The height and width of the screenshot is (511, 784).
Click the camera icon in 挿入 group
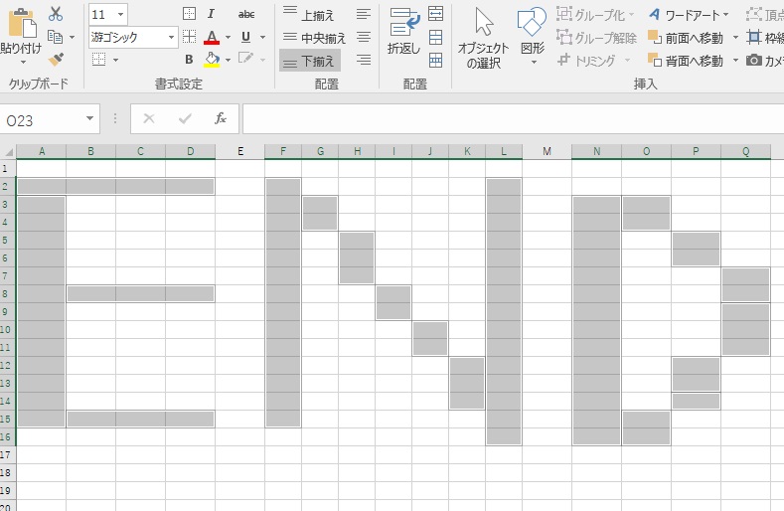pos(753,60)
